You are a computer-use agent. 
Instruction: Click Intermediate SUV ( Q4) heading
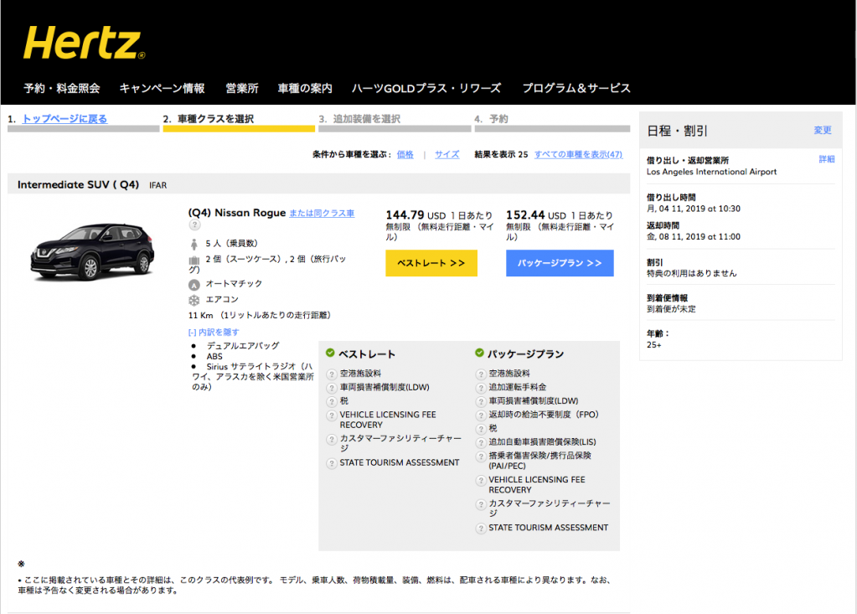(x=78, y=184)
